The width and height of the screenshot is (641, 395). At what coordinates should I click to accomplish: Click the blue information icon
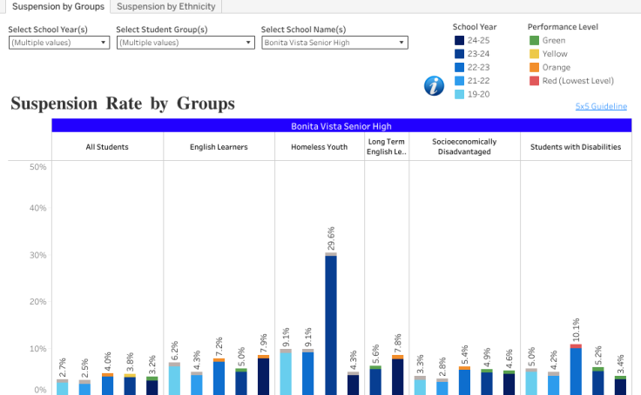tap(434, 85)
